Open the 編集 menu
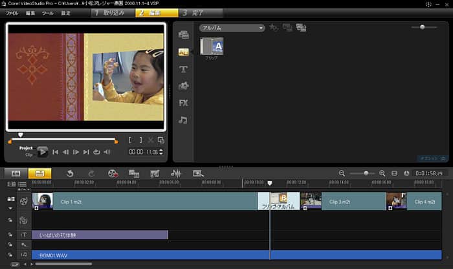The width and height of the screenshot is (453, 269). pos(30,13)
